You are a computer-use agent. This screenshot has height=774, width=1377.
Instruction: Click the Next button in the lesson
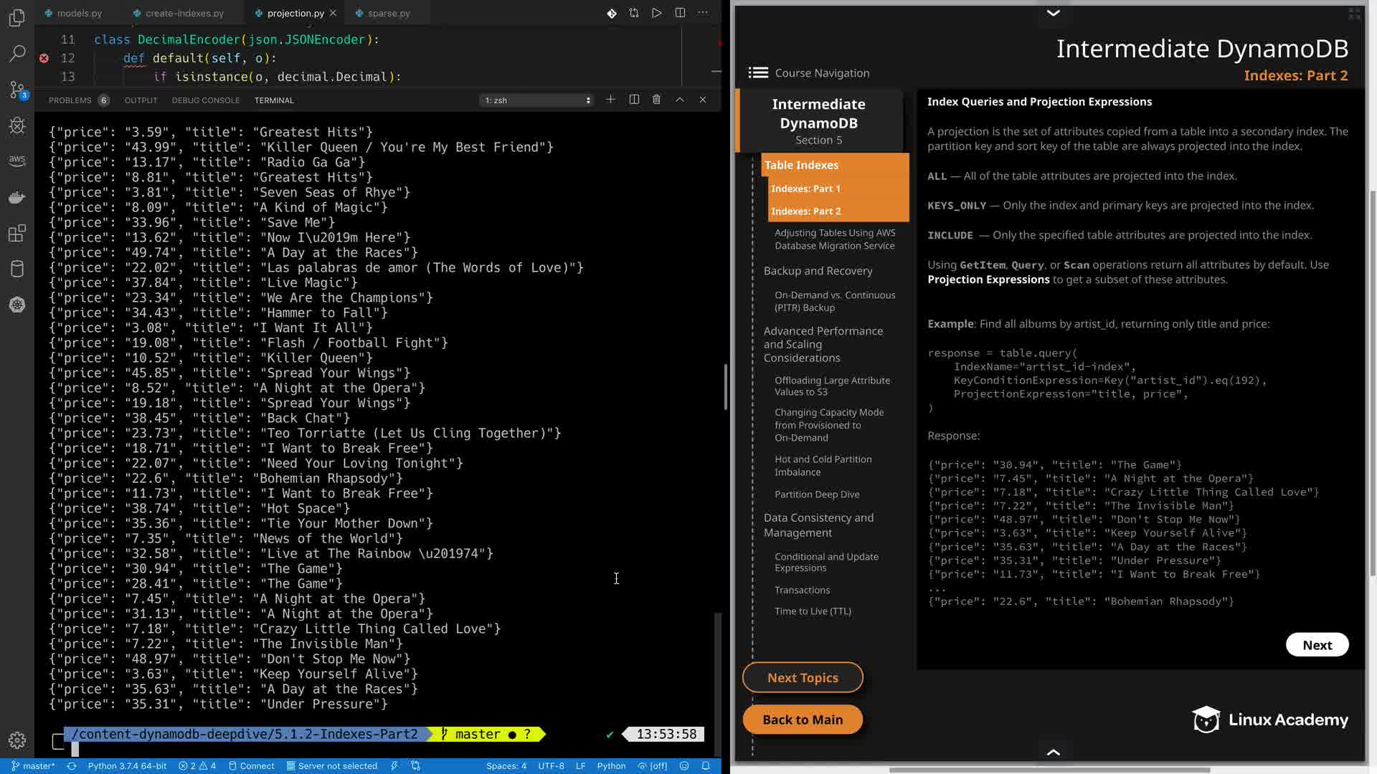[x=1316, y=645]
